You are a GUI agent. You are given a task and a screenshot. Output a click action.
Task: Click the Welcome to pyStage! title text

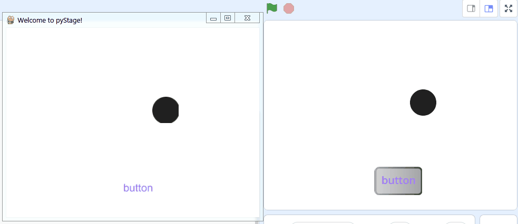[50, 21]
